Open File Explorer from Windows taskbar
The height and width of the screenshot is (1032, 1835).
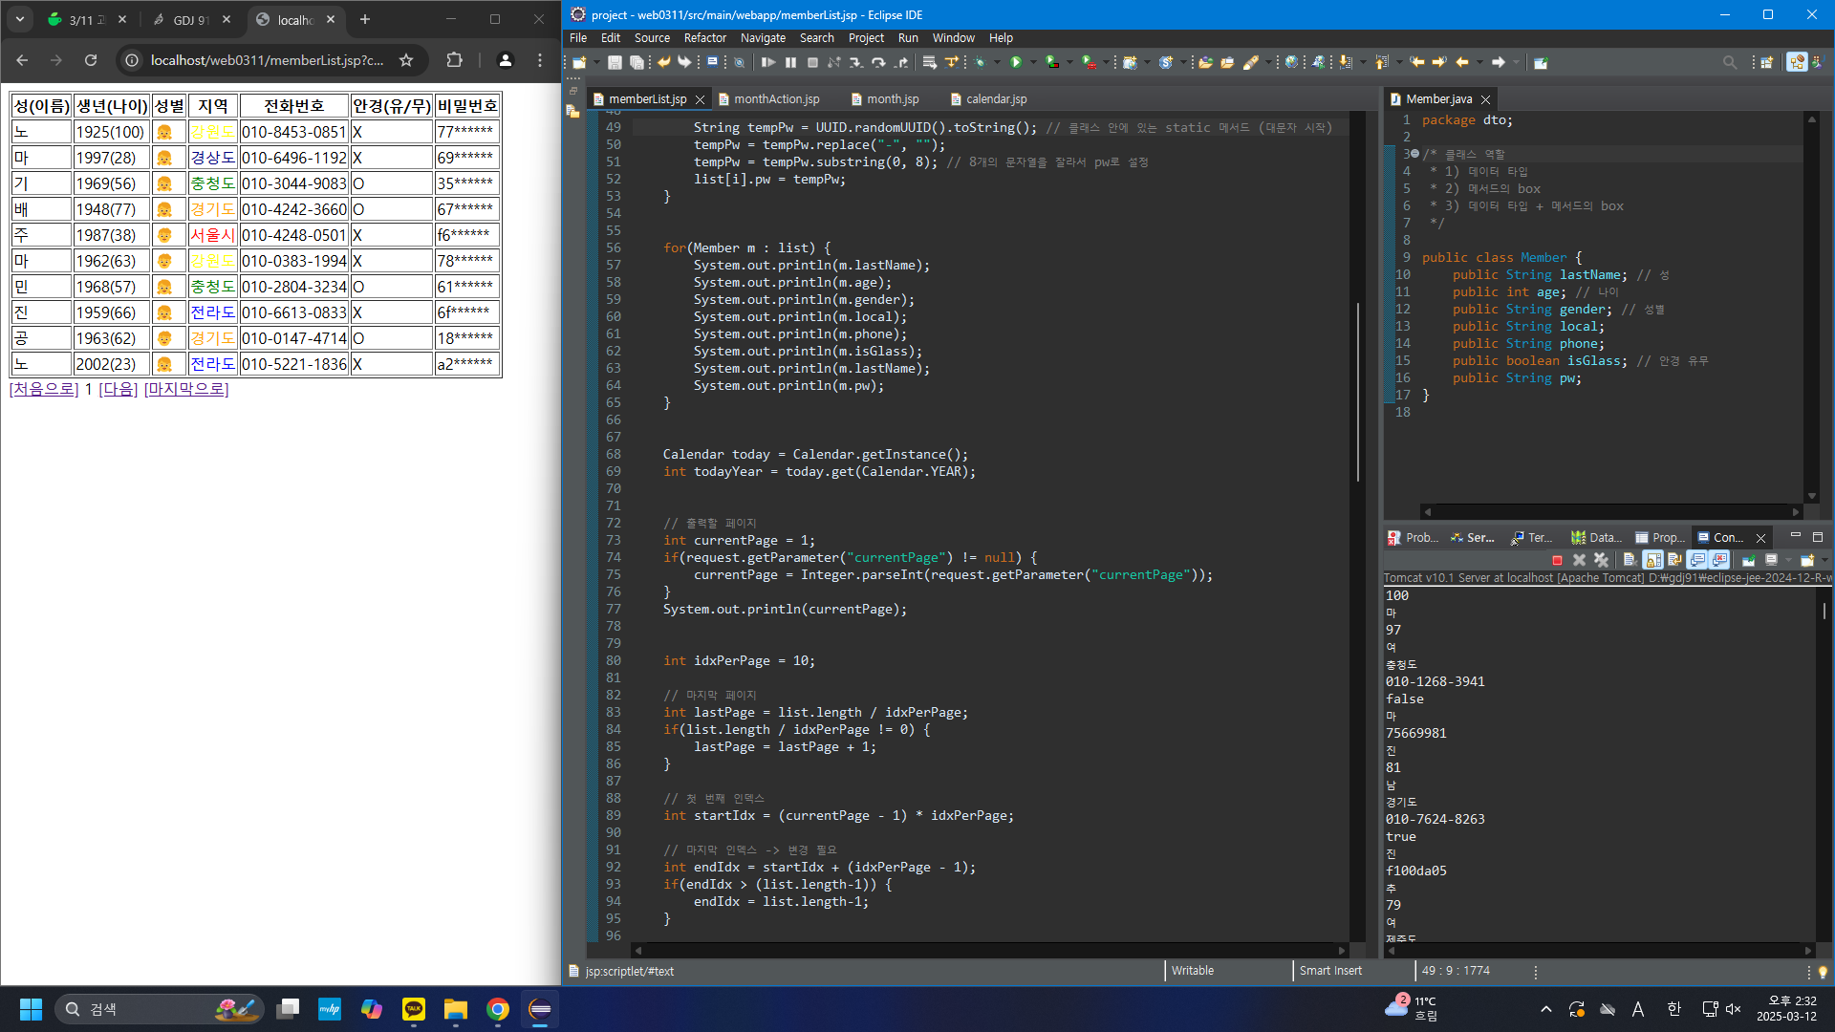455,1009
